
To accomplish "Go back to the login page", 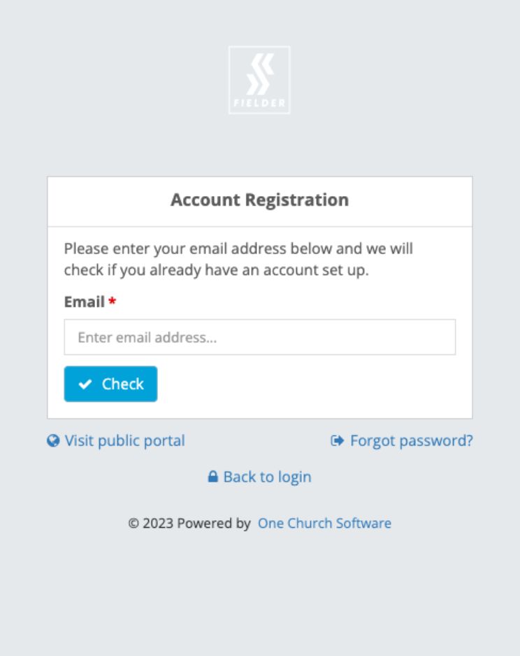I will point(266,477).
